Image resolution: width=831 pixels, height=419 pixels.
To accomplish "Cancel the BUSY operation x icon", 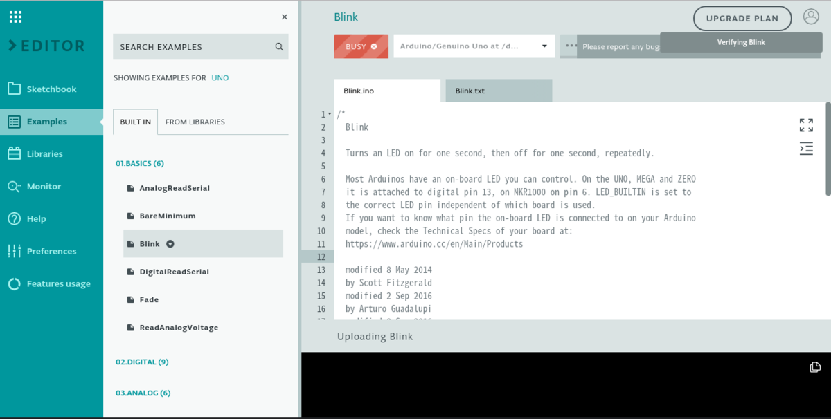I will tap(374, 46).
